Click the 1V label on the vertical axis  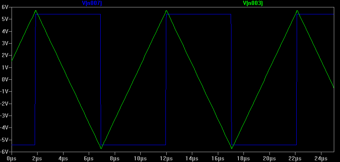point(5,67)
